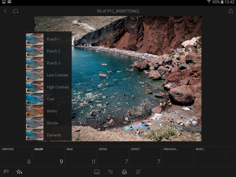Apply the Warm preset
236x177 pixels.
click(49, 111)
